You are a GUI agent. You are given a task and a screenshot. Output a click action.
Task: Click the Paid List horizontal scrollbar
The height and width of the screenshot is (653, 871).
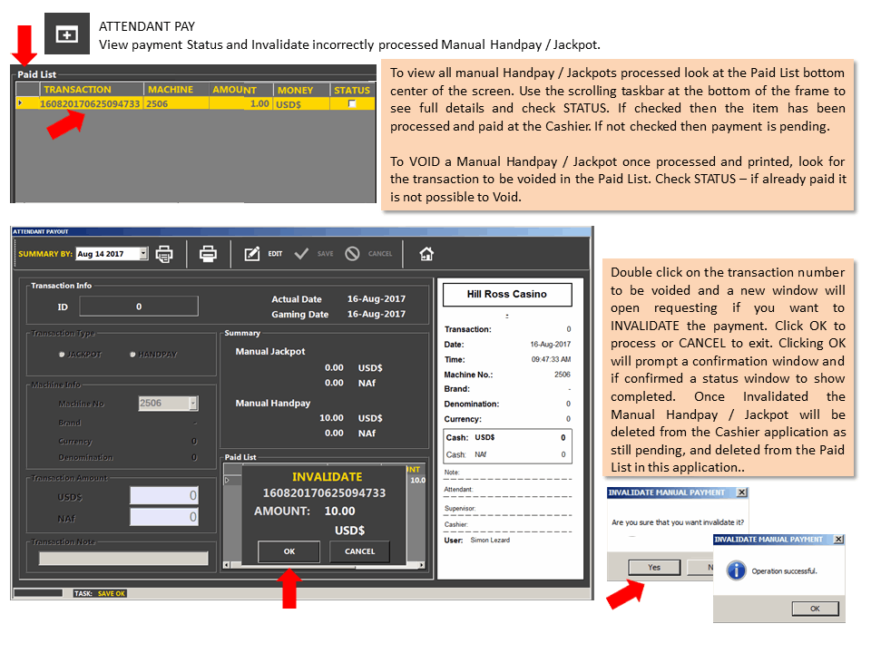[325, 565]
